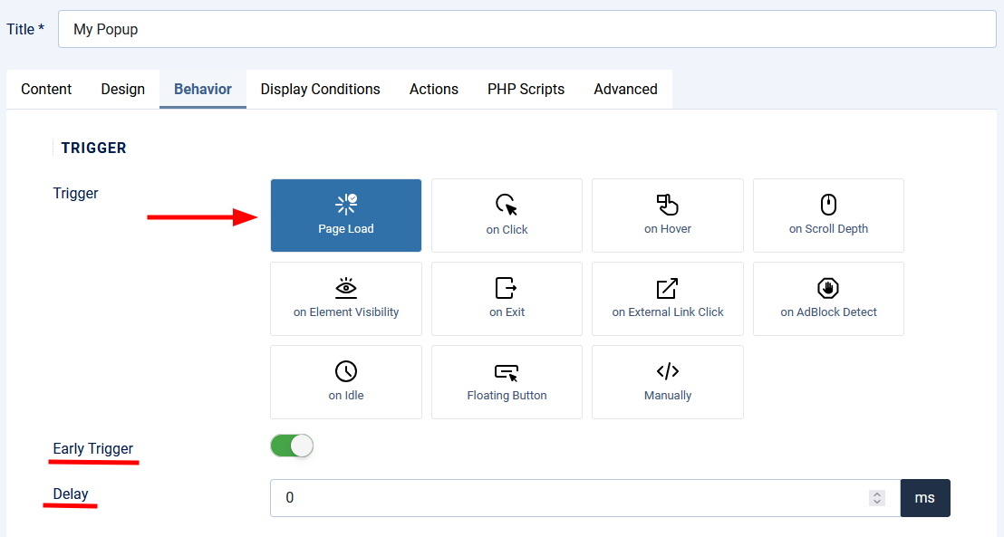
Task: Switch to the Design tab
Action: [x=123, y=89]
